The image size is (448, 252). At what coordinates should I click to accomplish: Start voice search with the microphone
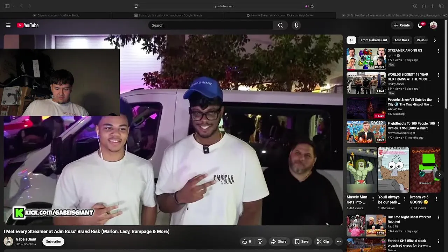(x=296, y=25)
